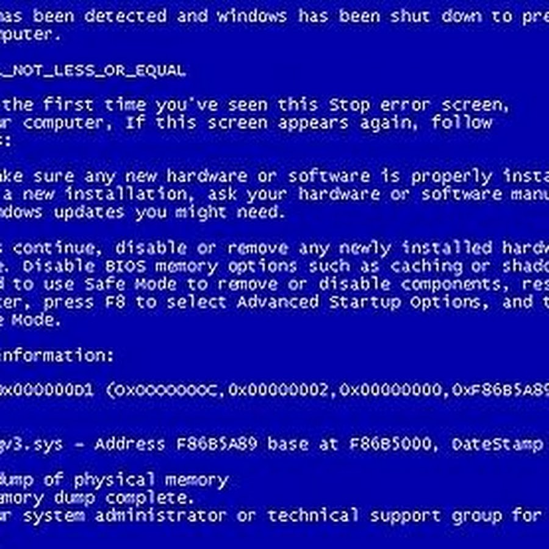Viewport: 549px width, 549px height.
Task: Click the 0x00000000 third parameter value
Action: coord(390,390)
